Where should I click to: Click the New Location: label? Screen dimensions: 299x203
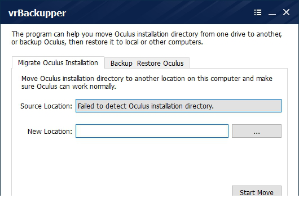(50, 131)
